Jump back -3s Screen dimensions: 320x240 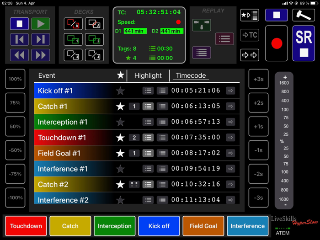coord(258,197)
